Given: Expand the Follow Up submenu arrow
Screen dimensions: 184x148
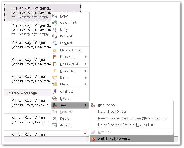Looking at the screenshot, I should 86,57.
